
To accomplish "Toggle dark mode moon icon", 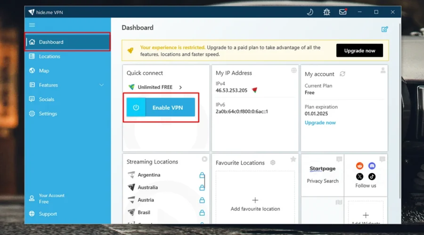I will tap(310, 12).
